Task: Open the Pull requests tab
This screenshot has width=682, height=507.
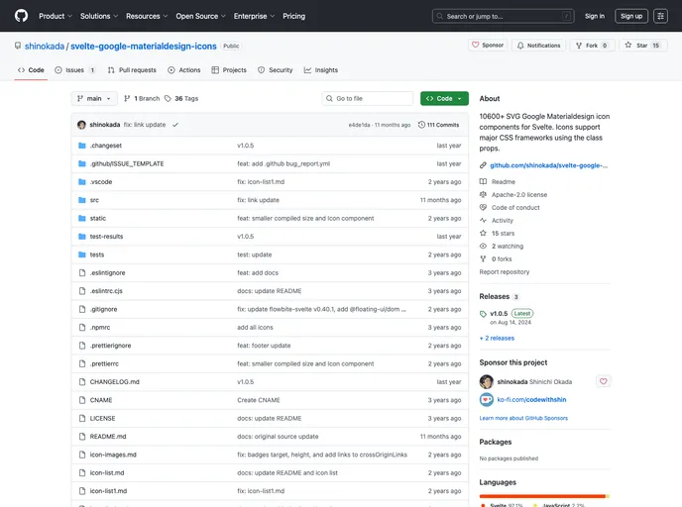Action: [x=132, y=70]
